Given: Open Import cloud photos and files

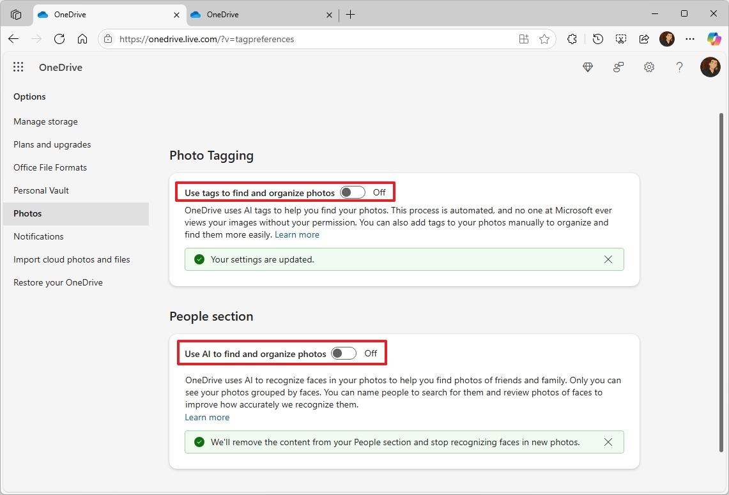Looking at the screenshot, I should (72, 259).
